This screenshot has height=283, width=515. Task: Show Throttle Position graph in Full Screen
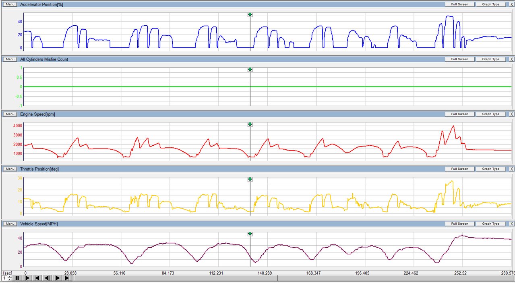point(459,169)
